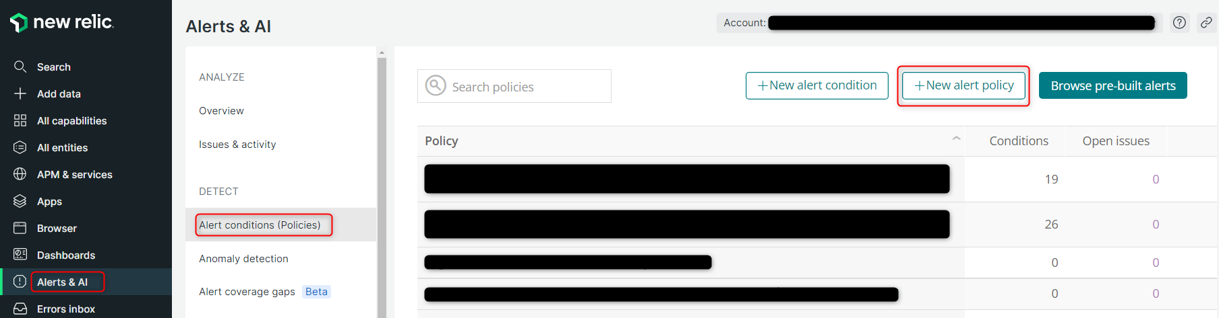
Task: Click the Add data plus icon
Action: click(x=20, y=93)
